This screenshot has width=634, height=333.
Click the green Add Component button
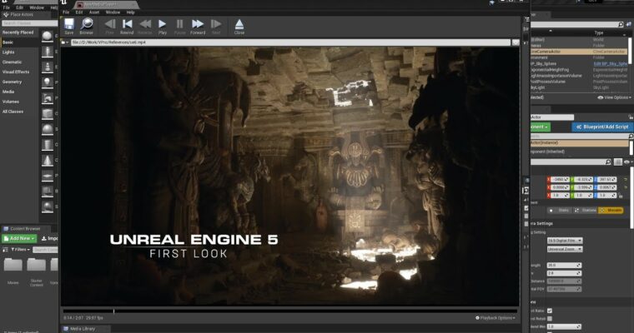click(540, 127)
